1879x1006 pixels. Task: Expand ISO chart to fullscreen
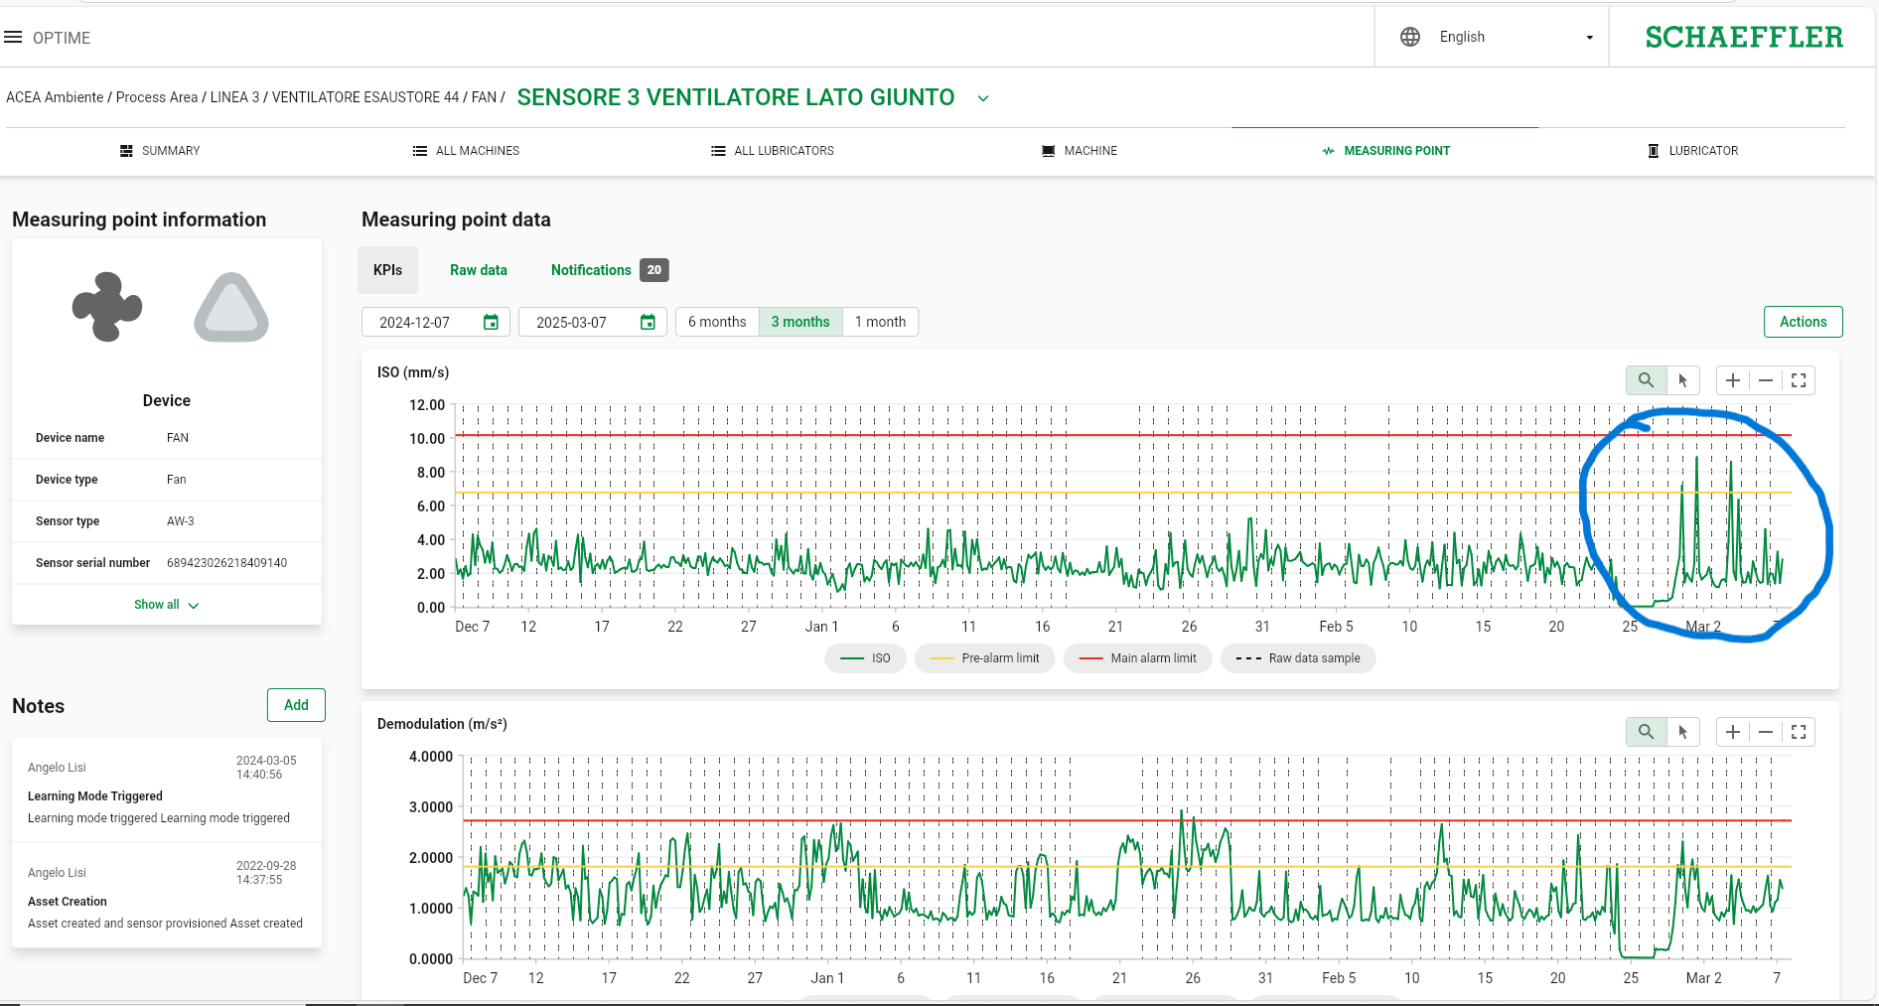coord(1799,380)
